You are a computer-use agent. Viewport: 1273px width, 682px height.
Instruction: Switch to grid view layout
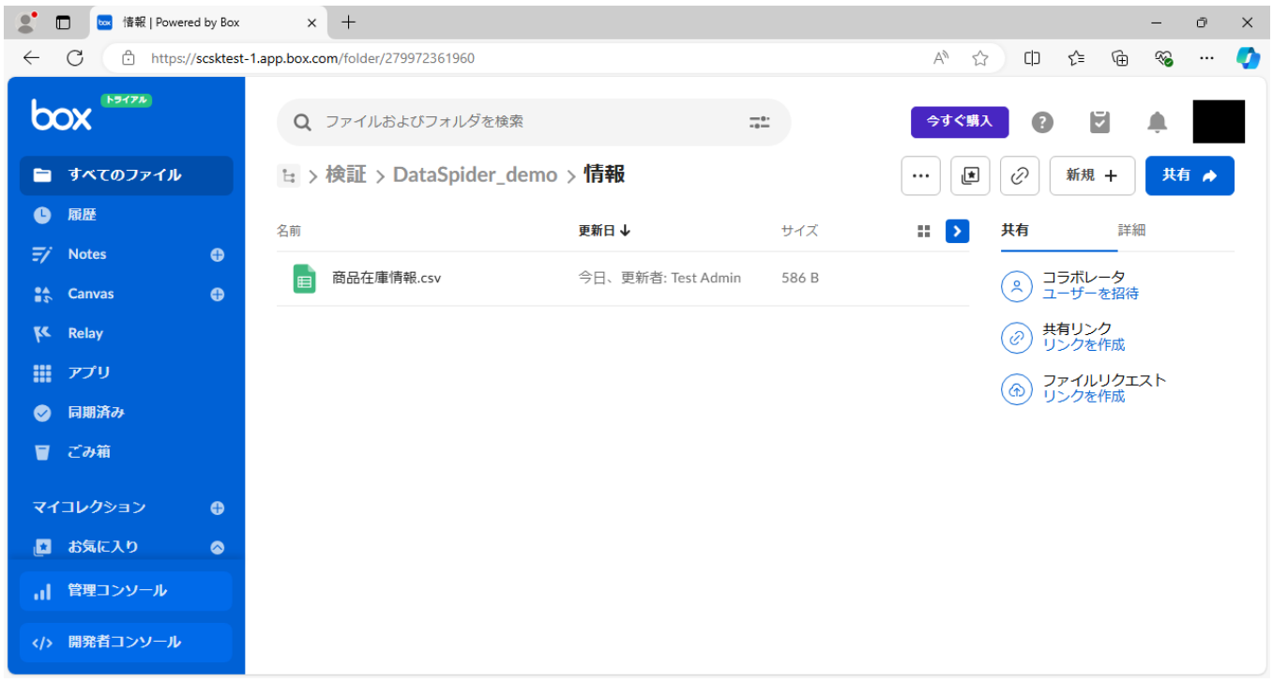pyautogui.click(x=923, y=231)
